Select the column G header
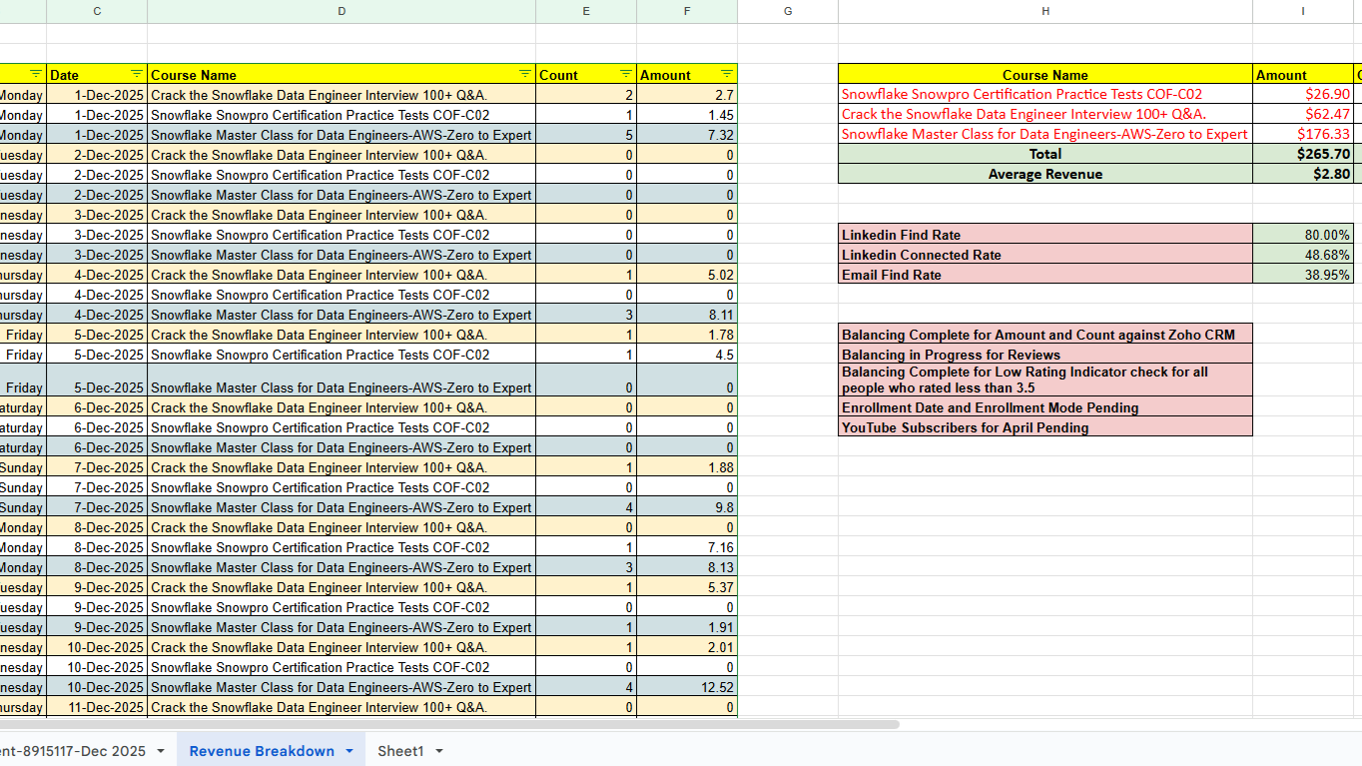The width and height of the screenshot is (1362, 766). click(788, 11)
